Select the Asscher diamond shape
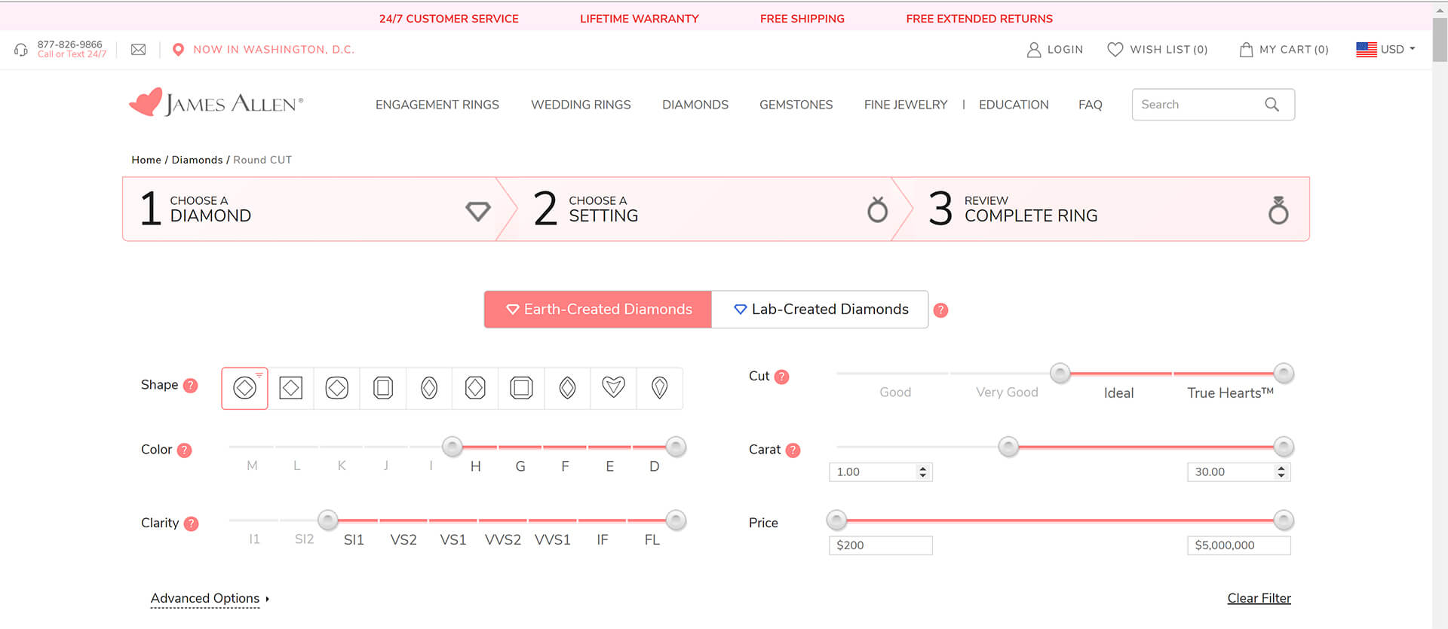Image resolution: width=1448 pixels, height=629 pixels. click(x=521, y=388)
